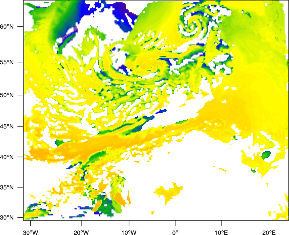Click the 20°E longitude label
Viewport: 289px width, 235px height.
[x=269, y=232]
